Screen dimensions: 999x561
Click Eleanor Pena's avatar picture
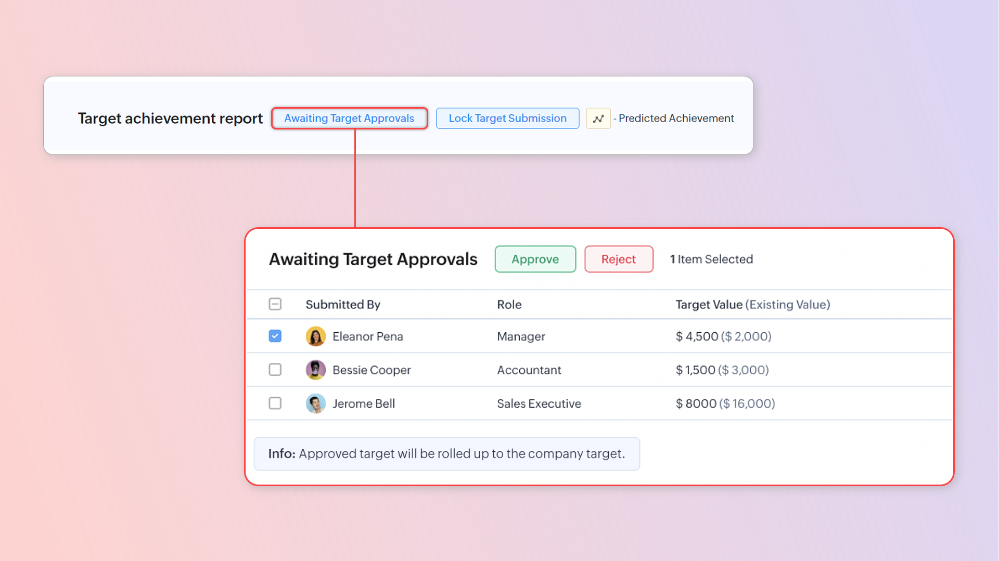(x=315, y=336)
